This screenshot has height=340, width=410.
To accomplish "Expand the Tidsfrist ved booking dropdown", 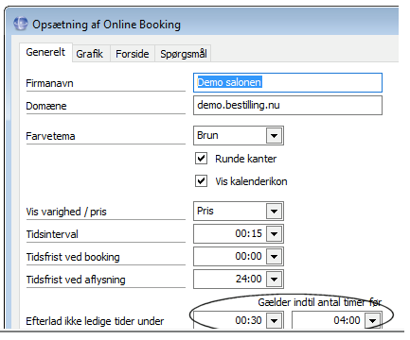I will [274, 257].
